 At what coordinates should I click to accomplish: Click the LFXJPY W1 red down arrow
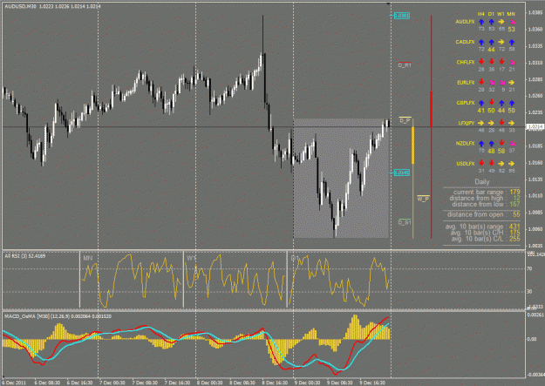point(501,122)
